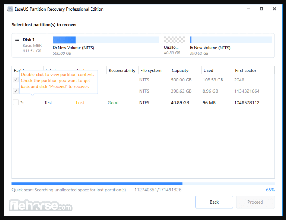286x220 pixels.
Task: Click the quick scan progress bar
Action: 143,184
